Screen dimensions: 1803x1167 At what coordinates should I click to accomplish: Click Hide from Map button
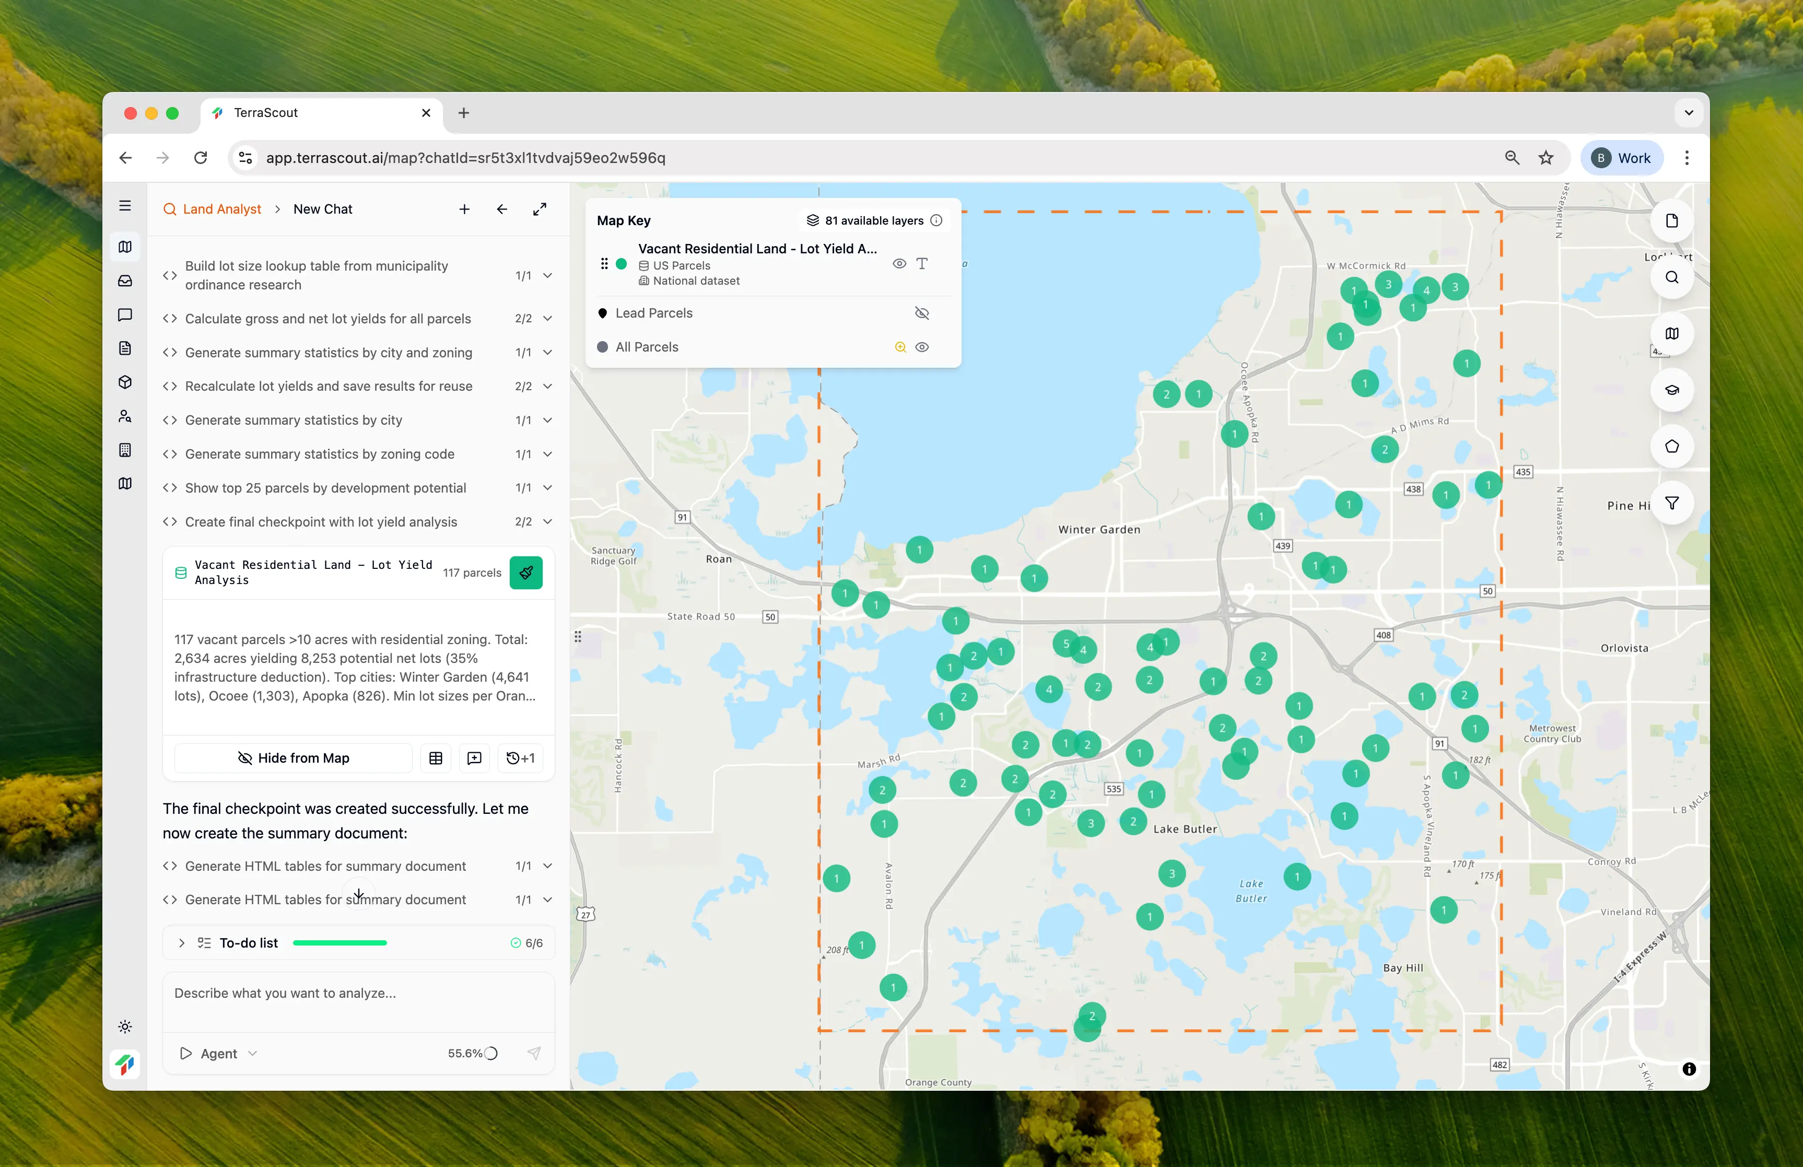click(x=293, y=758)
